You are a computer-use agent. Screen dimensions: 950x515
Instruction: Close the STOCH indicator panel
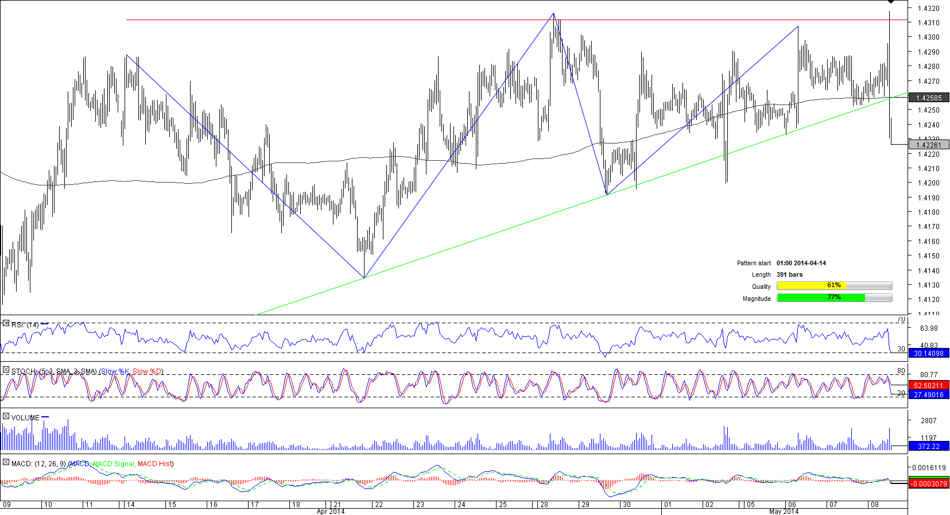6,370
